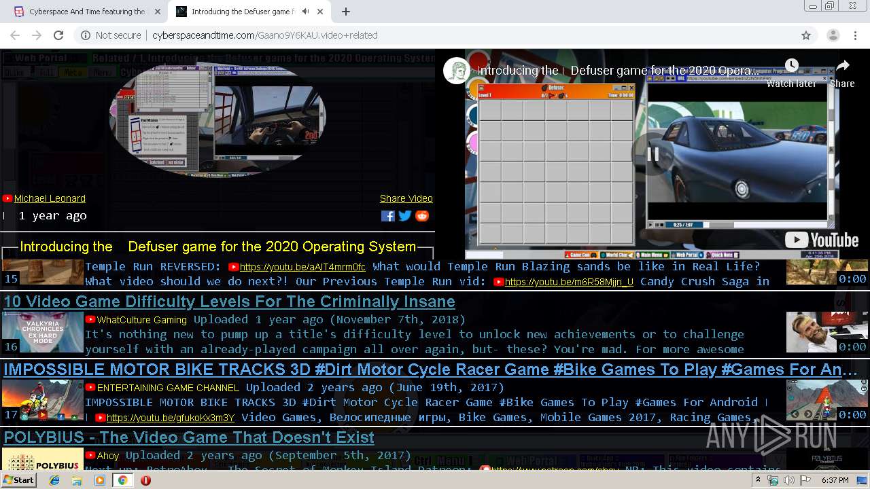Show hidden tray icons arrow
The width and height of the screenshot is (870, 489).
pos(759,480)
